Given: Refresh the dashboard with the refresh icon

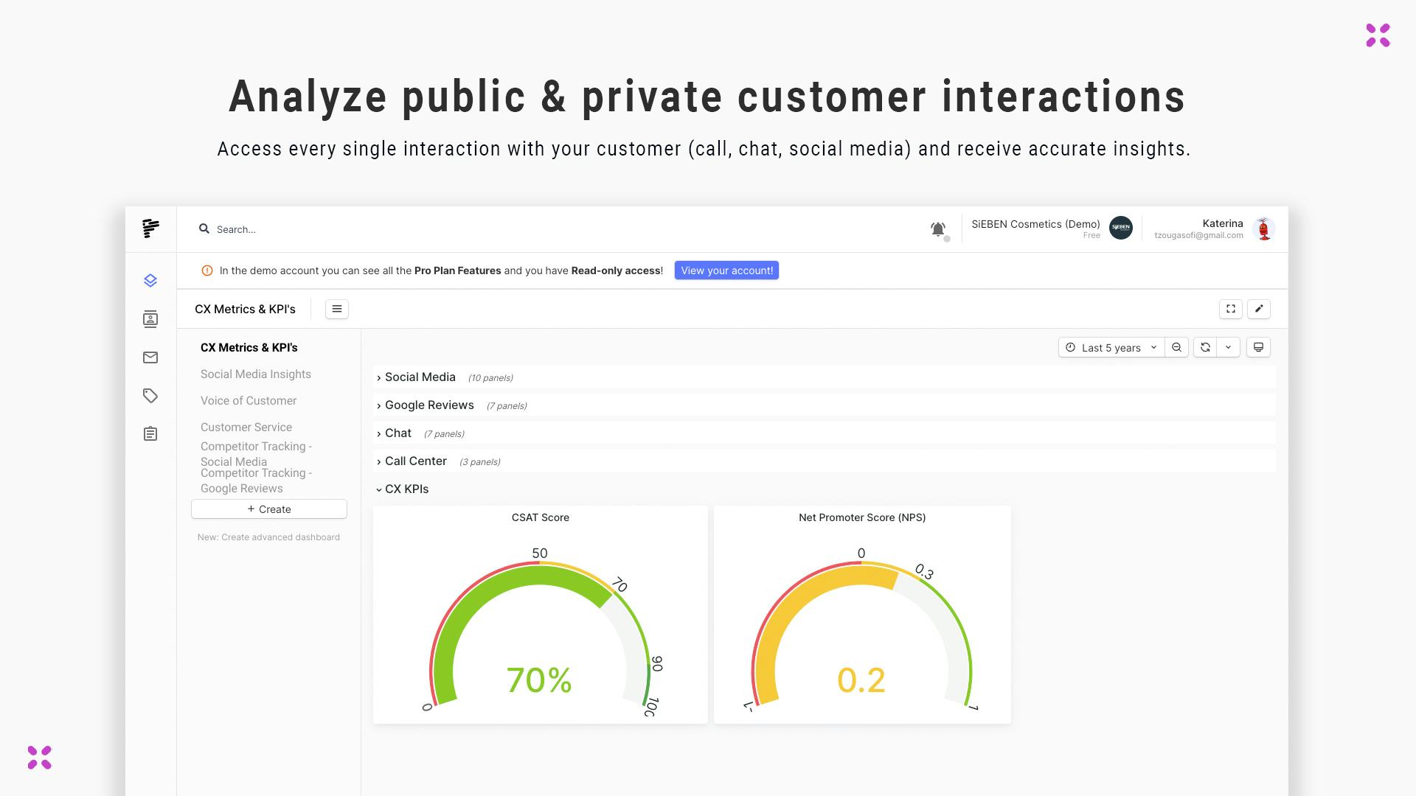Looking at the screenshot, I should pyautogui.click(x=1207, y=346).
